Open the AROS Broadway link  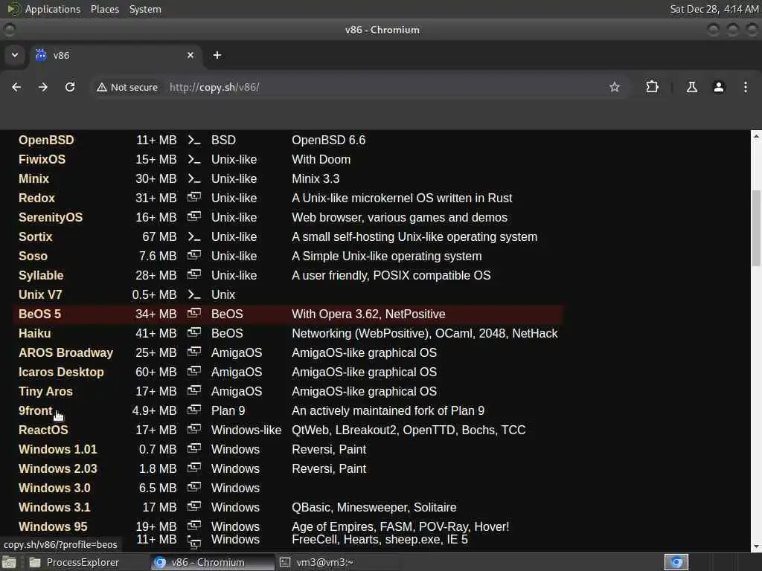[65, 352]
